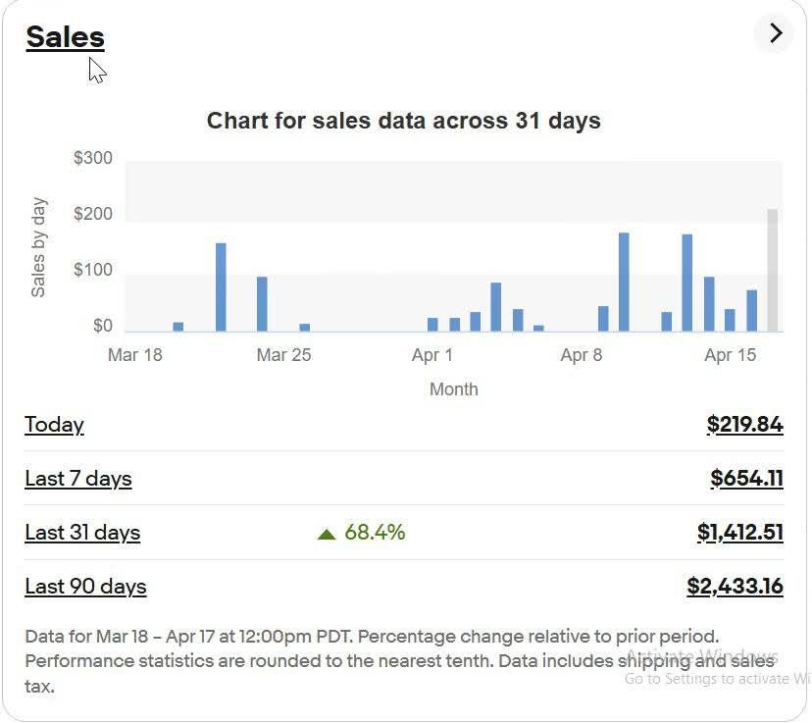Open the $219.84 today amount
Viewport: 812px width, 723px height.
(744, 424)
